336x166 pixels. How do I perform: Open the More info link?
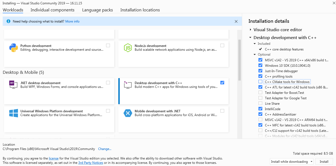[x=72, y=21]
